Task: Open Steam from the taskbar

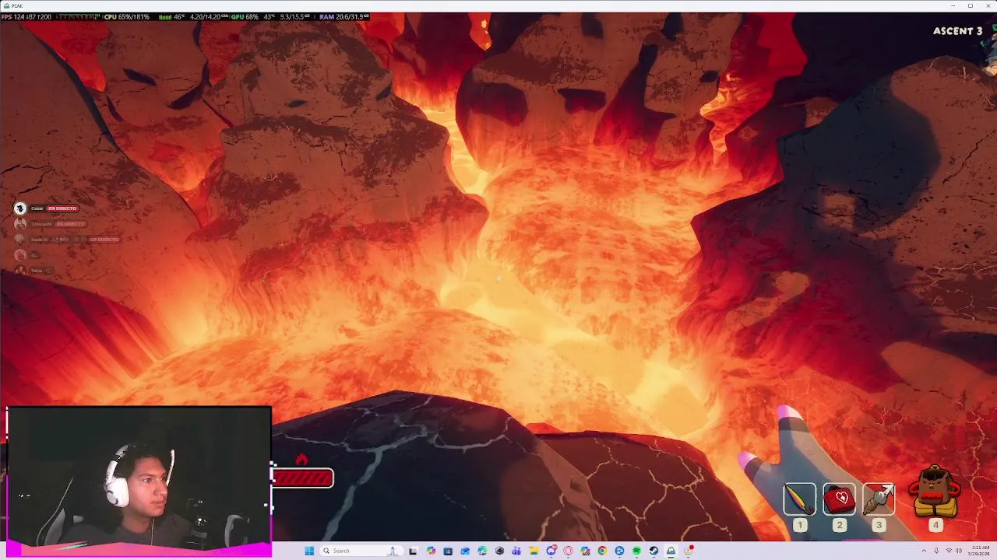Action: 654,551
